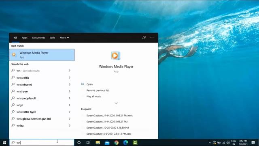Open the network tray icon
Viewport: 259px width, 146px height.
click(224, 143)
